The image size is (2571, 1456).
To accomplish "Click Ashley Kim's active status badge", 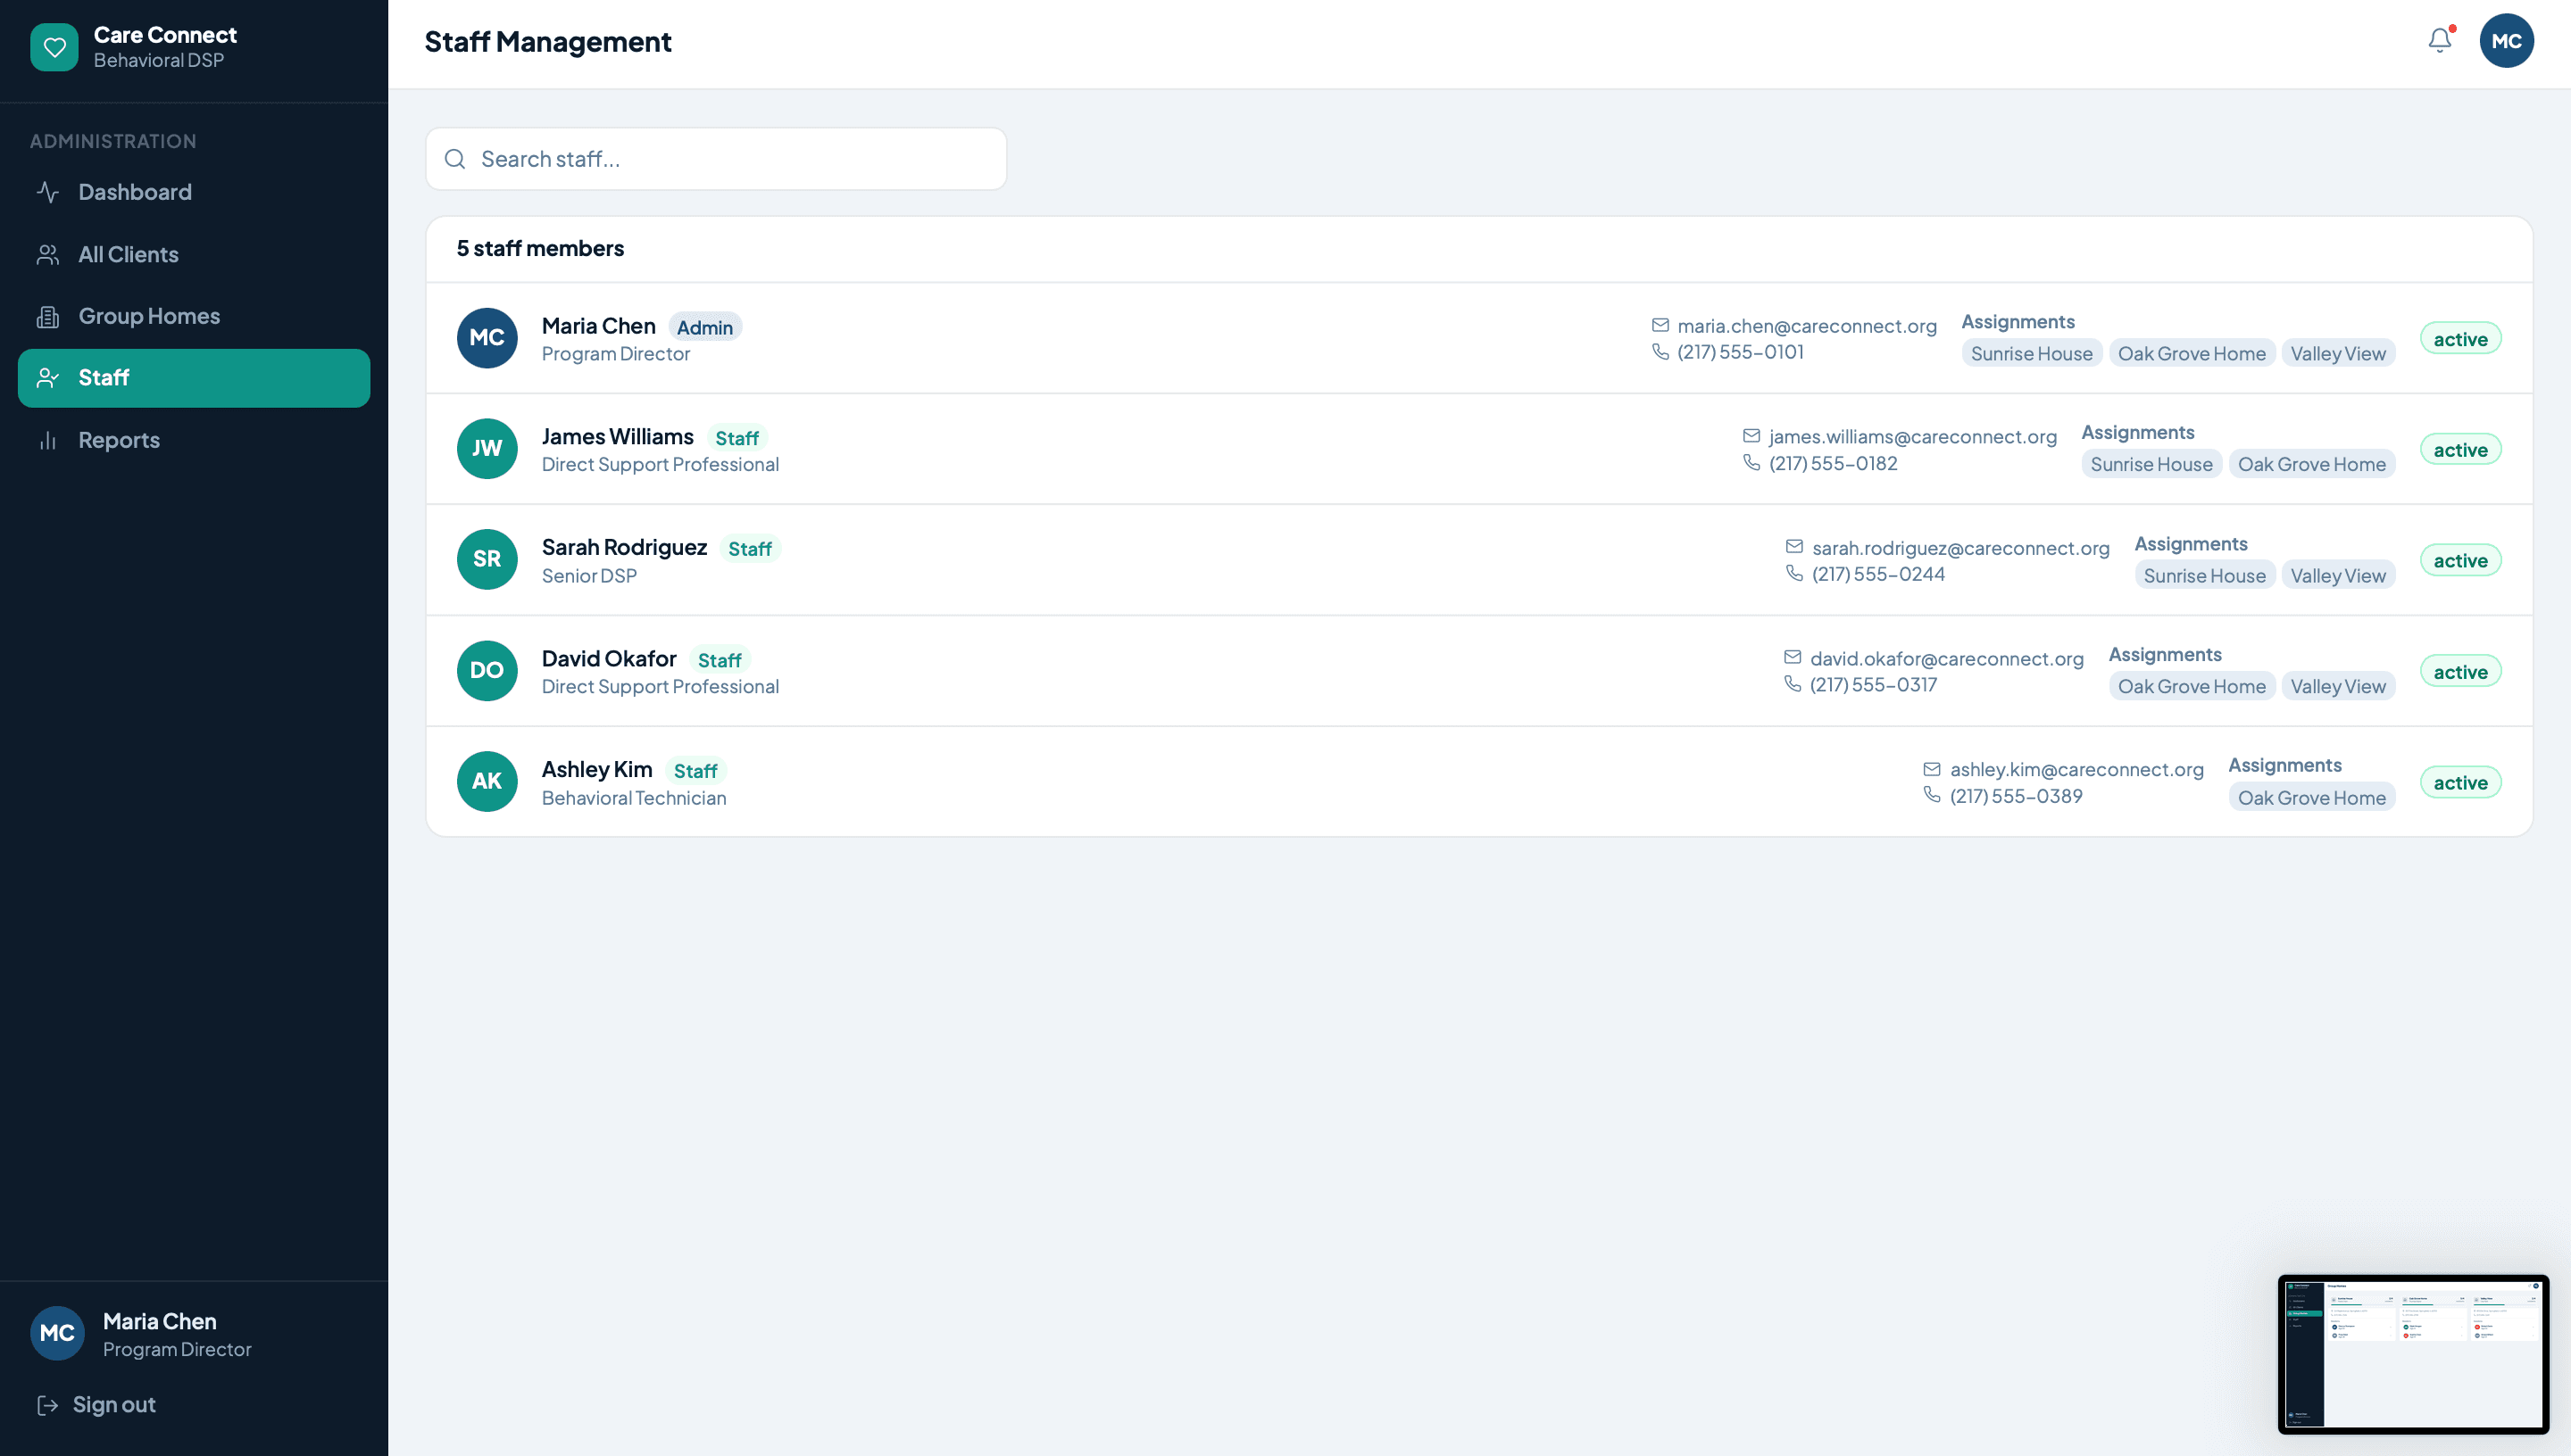I will pyautogui.click(x=2461, y=783).
